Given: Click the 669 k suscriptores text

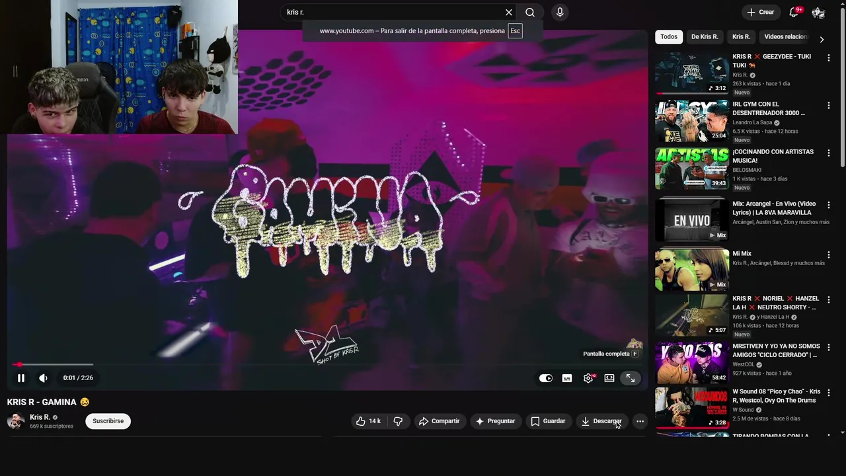Looking at the screenshot, I should coord(52,426).
